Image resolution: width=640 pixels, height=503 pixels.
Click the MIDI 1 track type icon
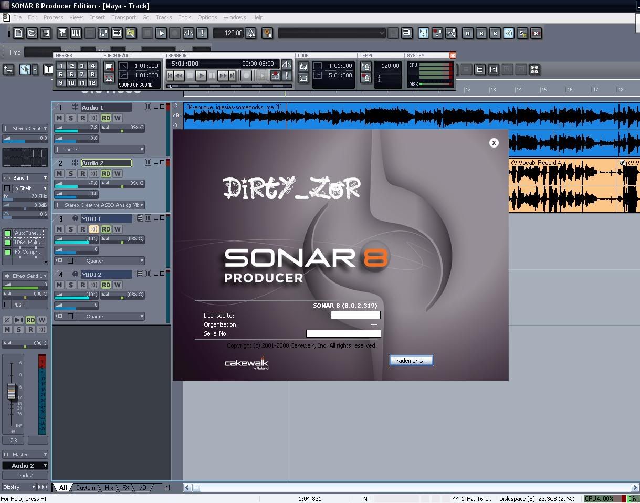(x=75, y=218)
